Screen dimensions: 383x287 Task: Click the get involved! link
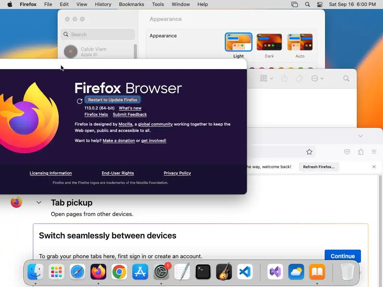pos(154,141)
